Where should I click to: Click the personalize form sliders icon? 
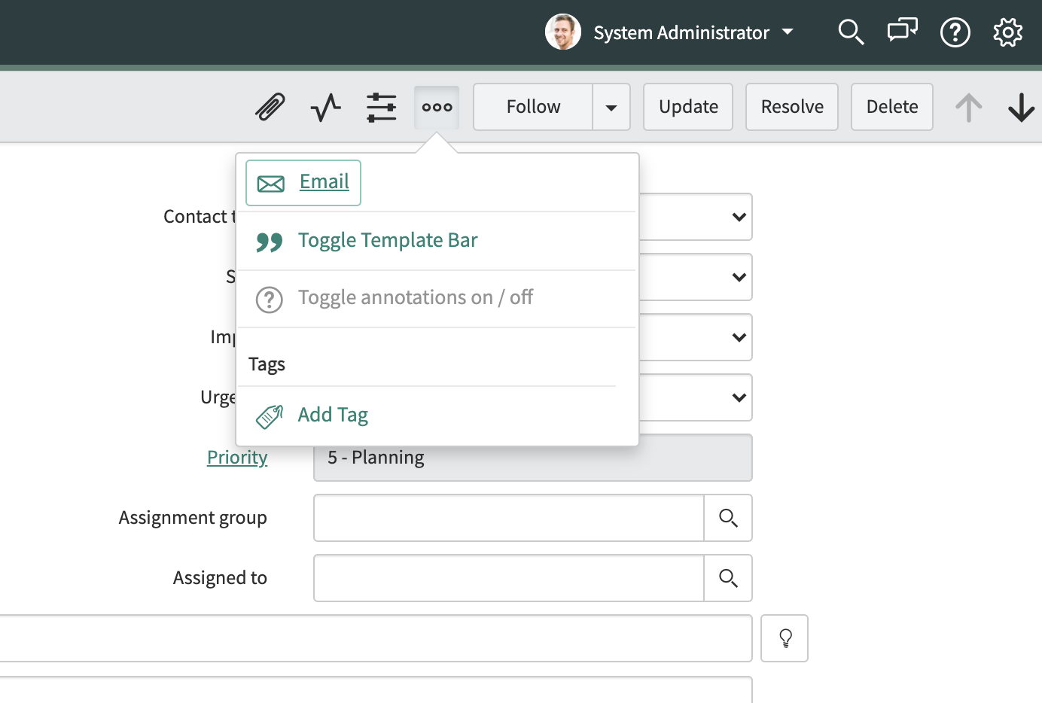click(x=381, y=107)
